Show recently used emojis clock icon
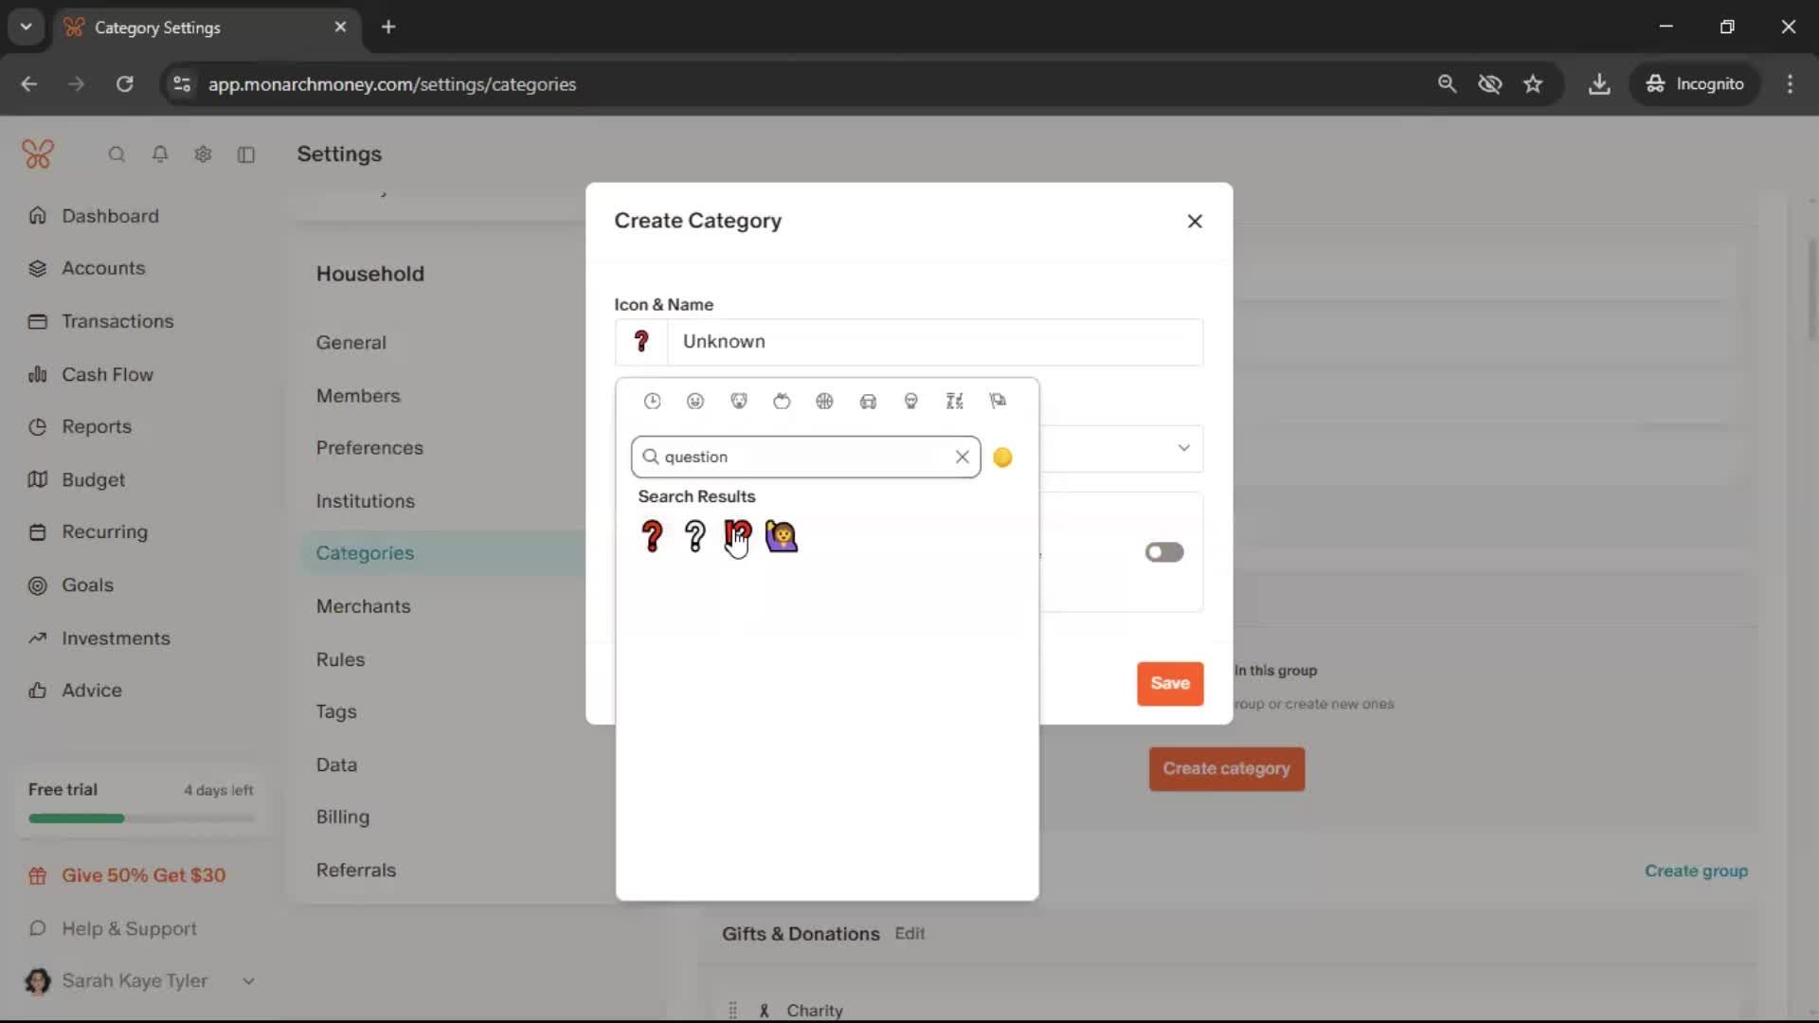 click(x=652, y=402)
